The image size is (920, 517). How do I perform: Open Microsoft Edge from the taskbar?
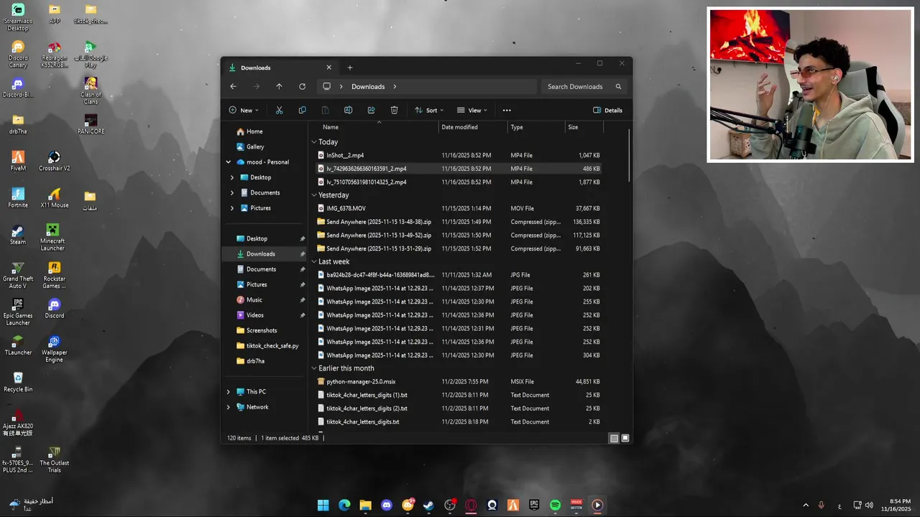[344, 505]
